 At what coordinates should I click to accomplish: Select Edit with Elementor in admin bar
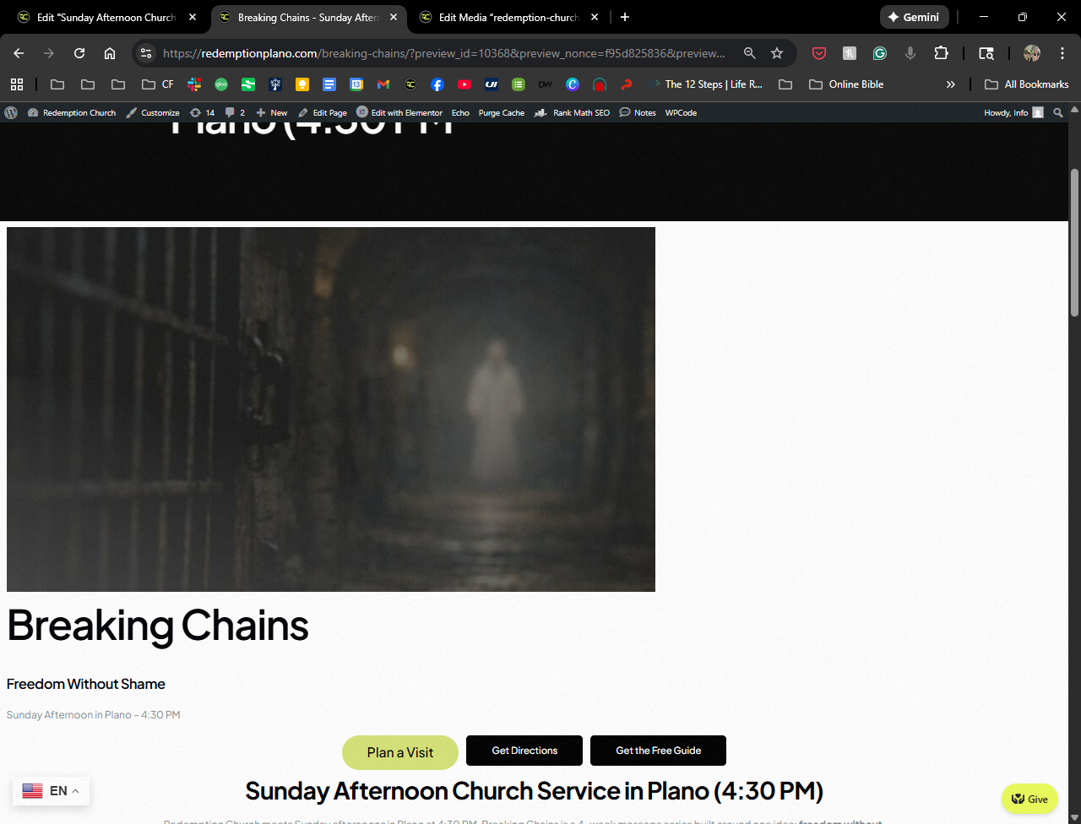point(399,112)
